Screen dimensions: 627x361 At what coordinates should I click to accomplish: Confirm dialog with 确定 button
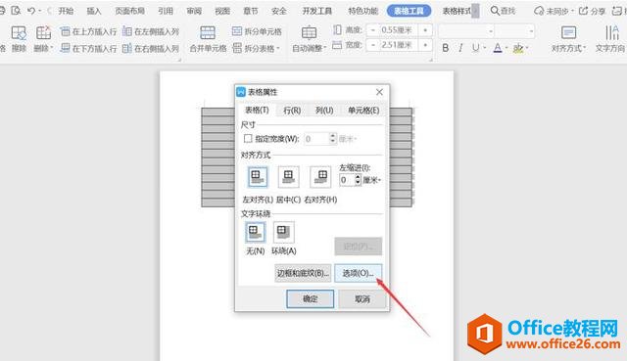(x=311, y=298)
